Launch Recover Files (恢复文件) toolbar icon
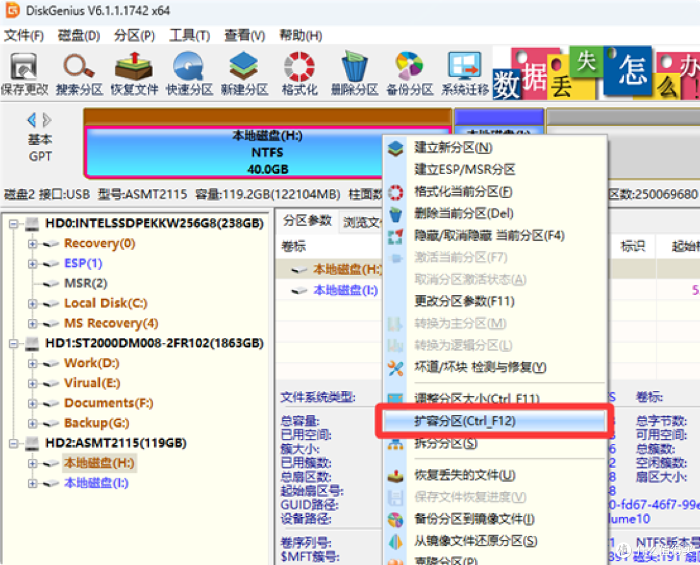The height and width of the screenshot is (565, 700). [x=134, y=74]
